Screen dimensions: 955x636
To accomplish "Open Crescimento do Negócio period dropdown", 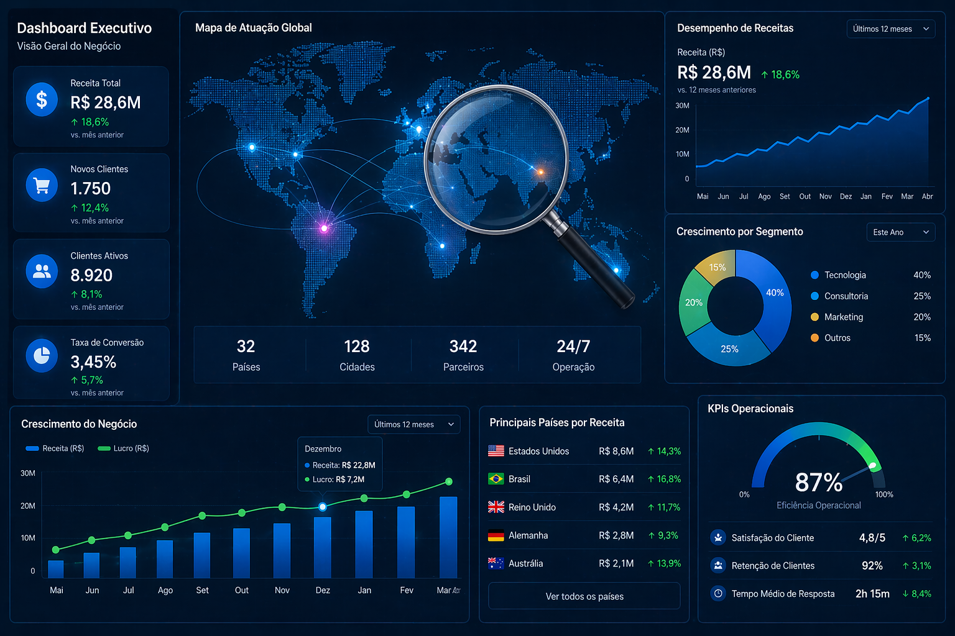I will 413,424.
